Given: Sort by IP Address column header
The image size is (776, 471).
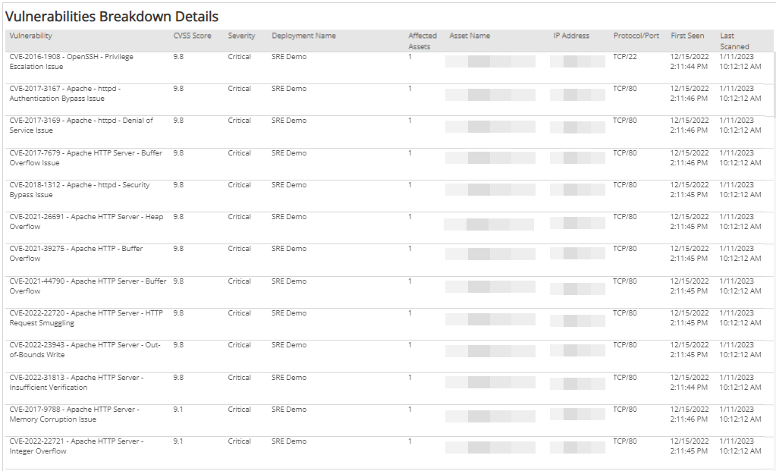Looking at the screenshot, I should click(571, 36).
